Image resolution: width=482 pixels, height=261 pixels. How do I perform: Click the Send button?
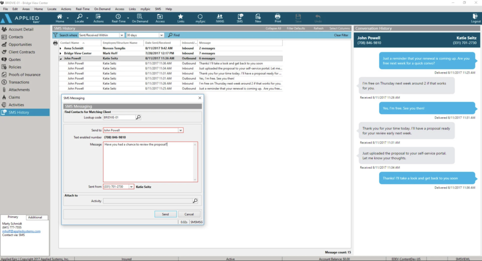pyautogui.click(x=165, y=214)
